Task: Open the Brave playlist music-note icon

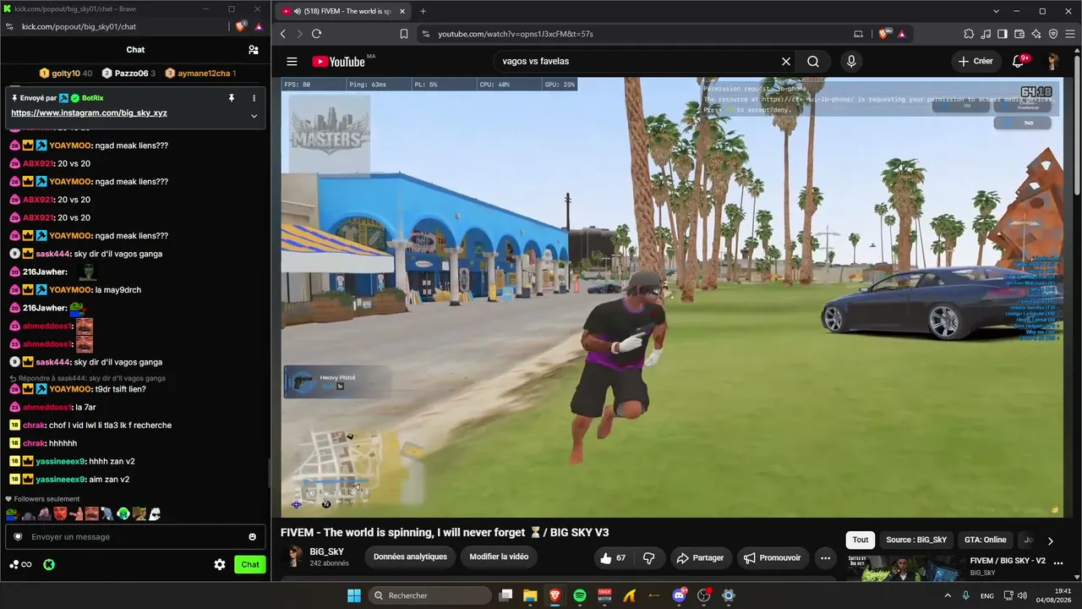Action: pyautogui.click(x=986, y=34)
